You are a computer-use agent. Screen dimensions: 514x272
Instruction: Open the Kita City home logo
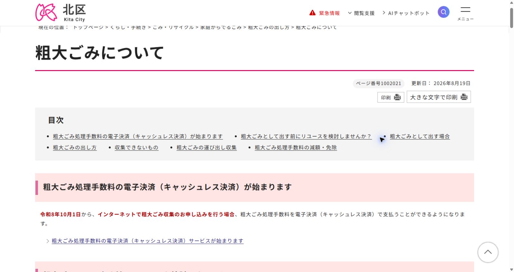[61, 13]
